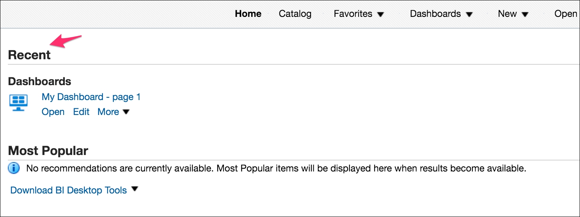Click the Download BI Desktop Tools link
The image size is (580, 217).
[69, 190]
